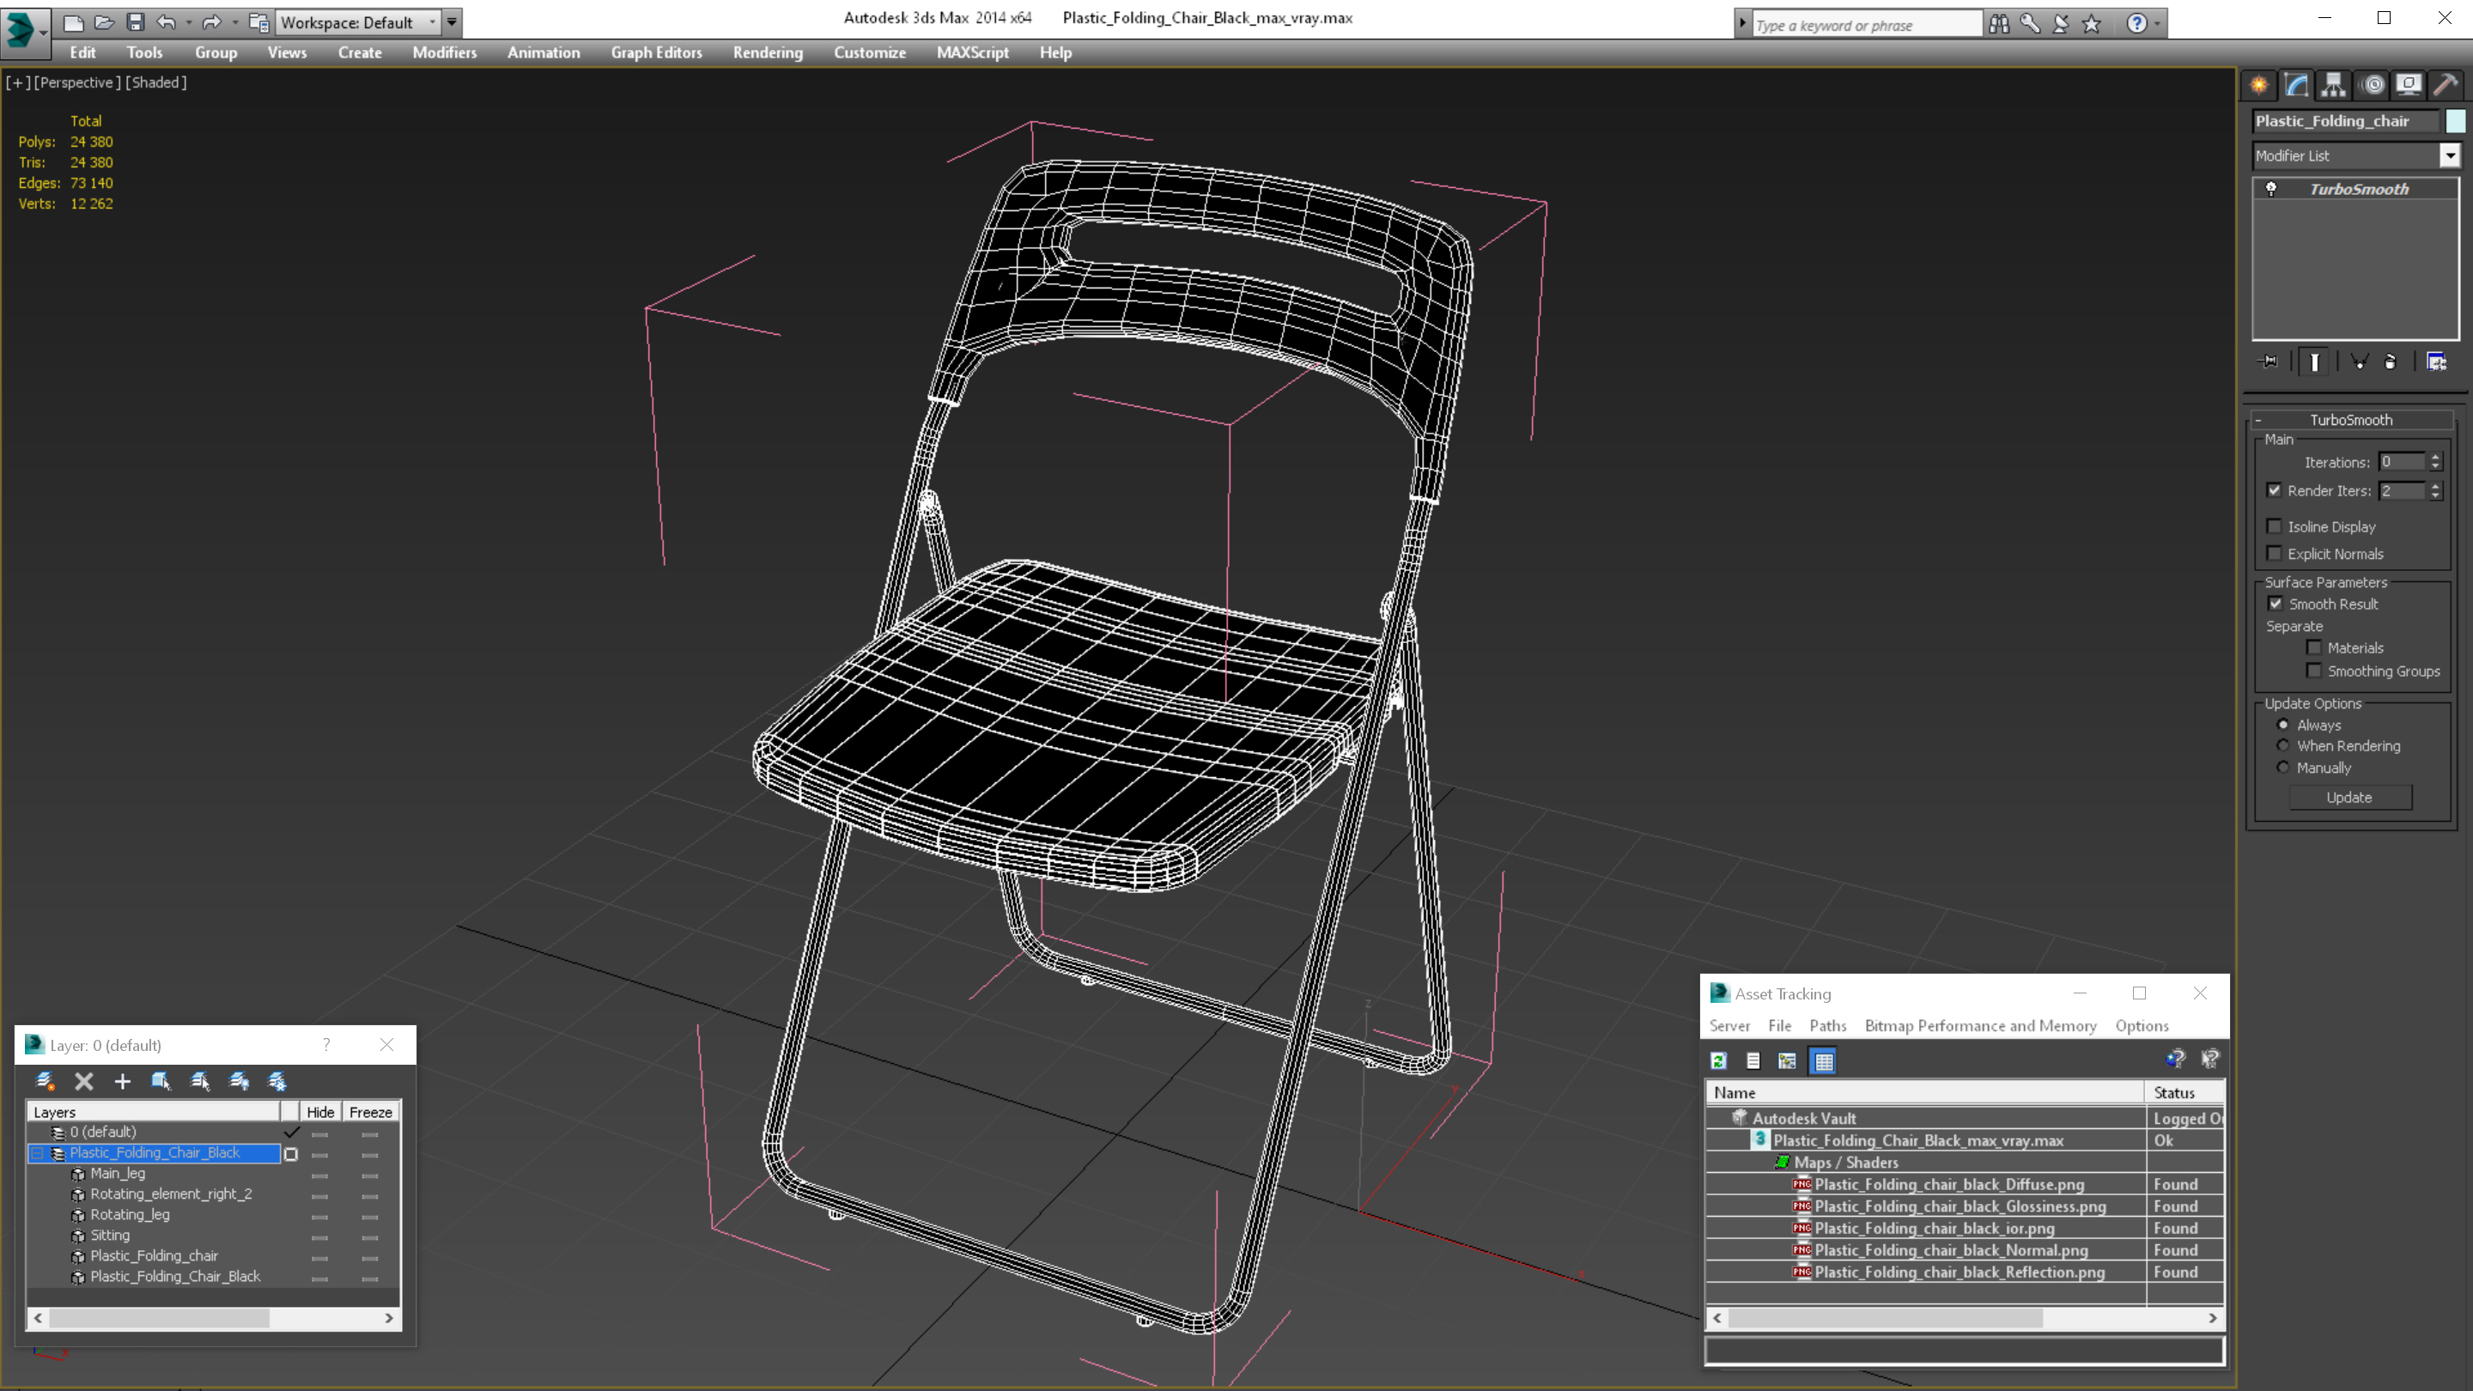Remove modifier from stack with trash icon
Screen dimensions: 2473x1391
[2391, 361]
